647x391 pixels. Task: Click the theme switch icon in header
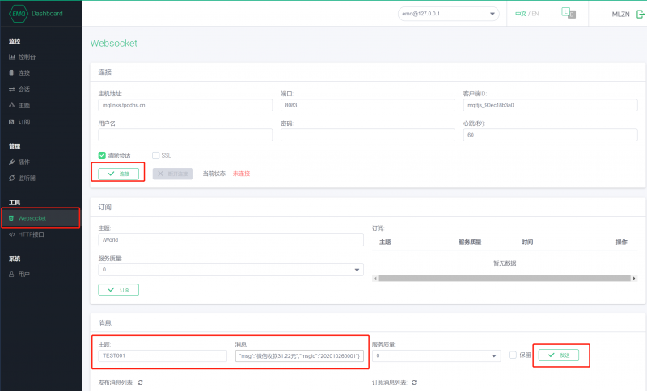569,14
